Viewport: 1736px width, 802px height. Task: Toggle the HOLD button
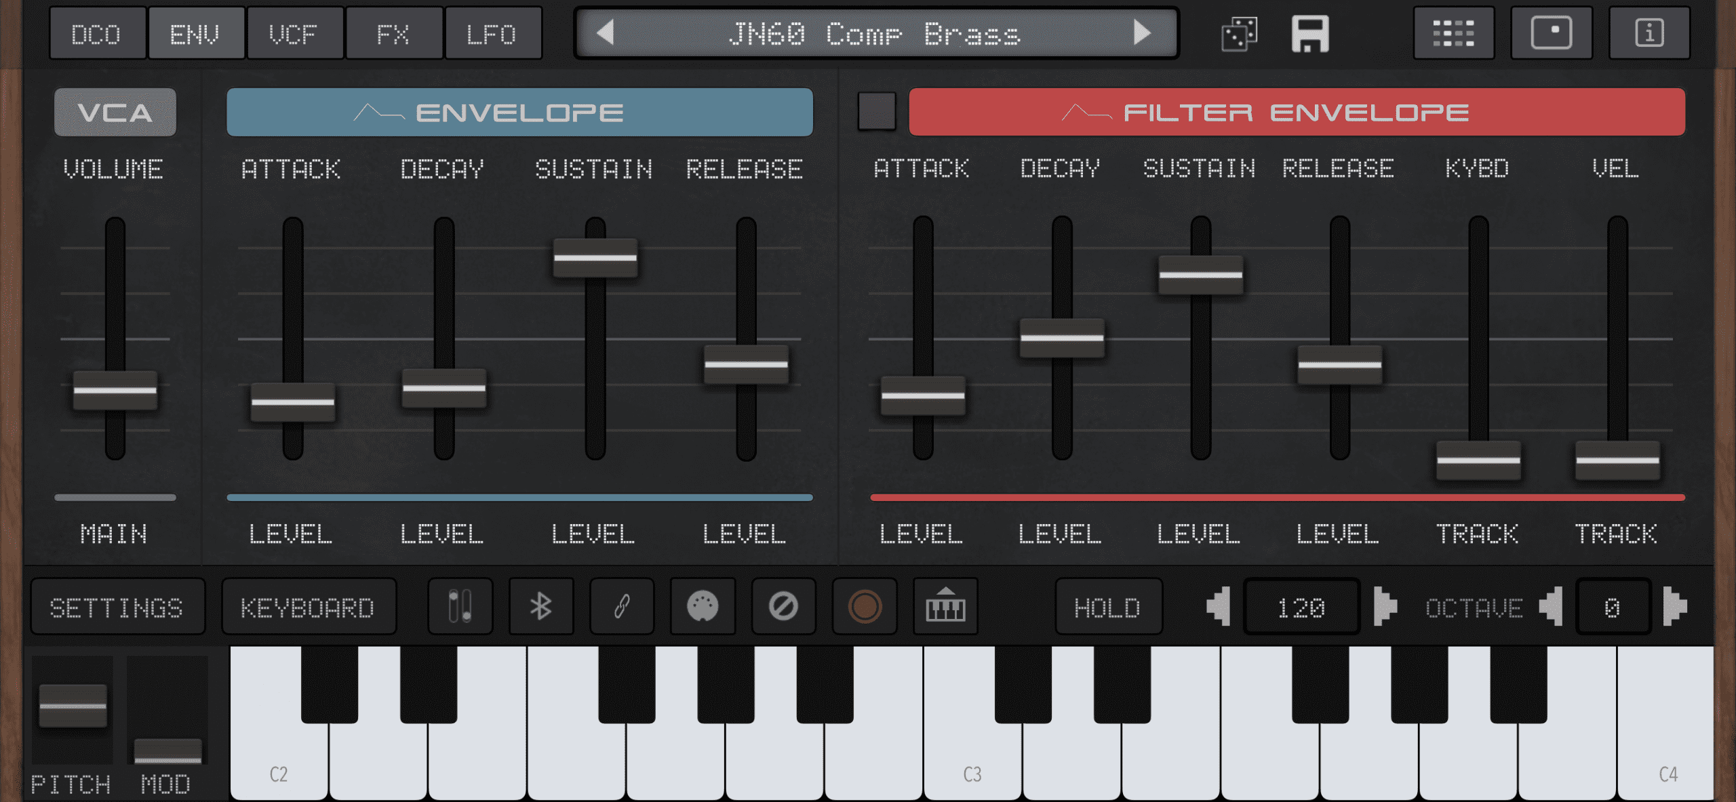tap(1108, 607)
